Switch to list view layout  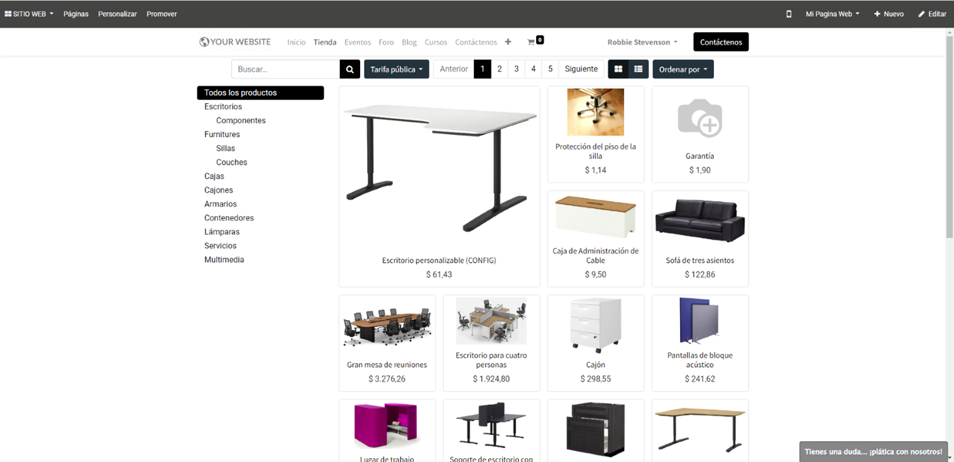(x=639, y=69)
